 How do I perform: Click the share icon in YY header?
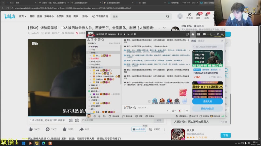click(131, 34)
